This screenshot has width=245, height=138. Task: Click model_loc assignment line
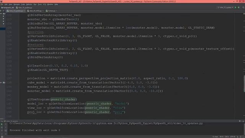[x=78, y=104]
